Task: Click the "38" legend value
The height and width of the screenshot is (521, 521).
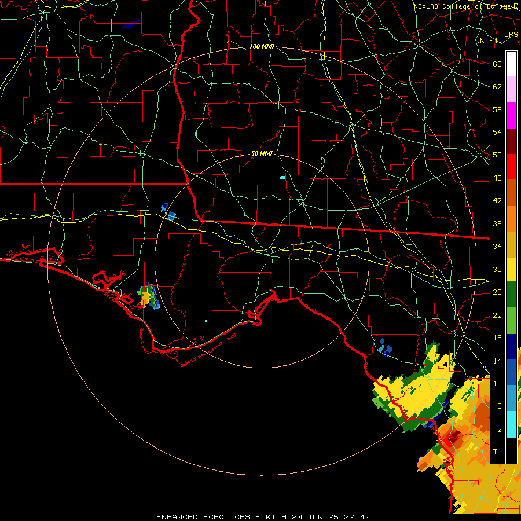Action: (497, 223)
